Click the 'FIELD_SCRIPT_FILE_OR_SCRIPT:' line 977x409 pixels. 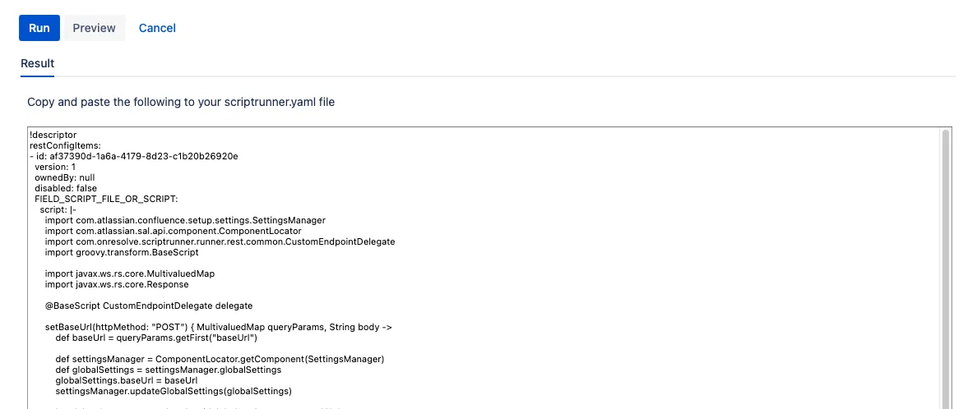106,199
